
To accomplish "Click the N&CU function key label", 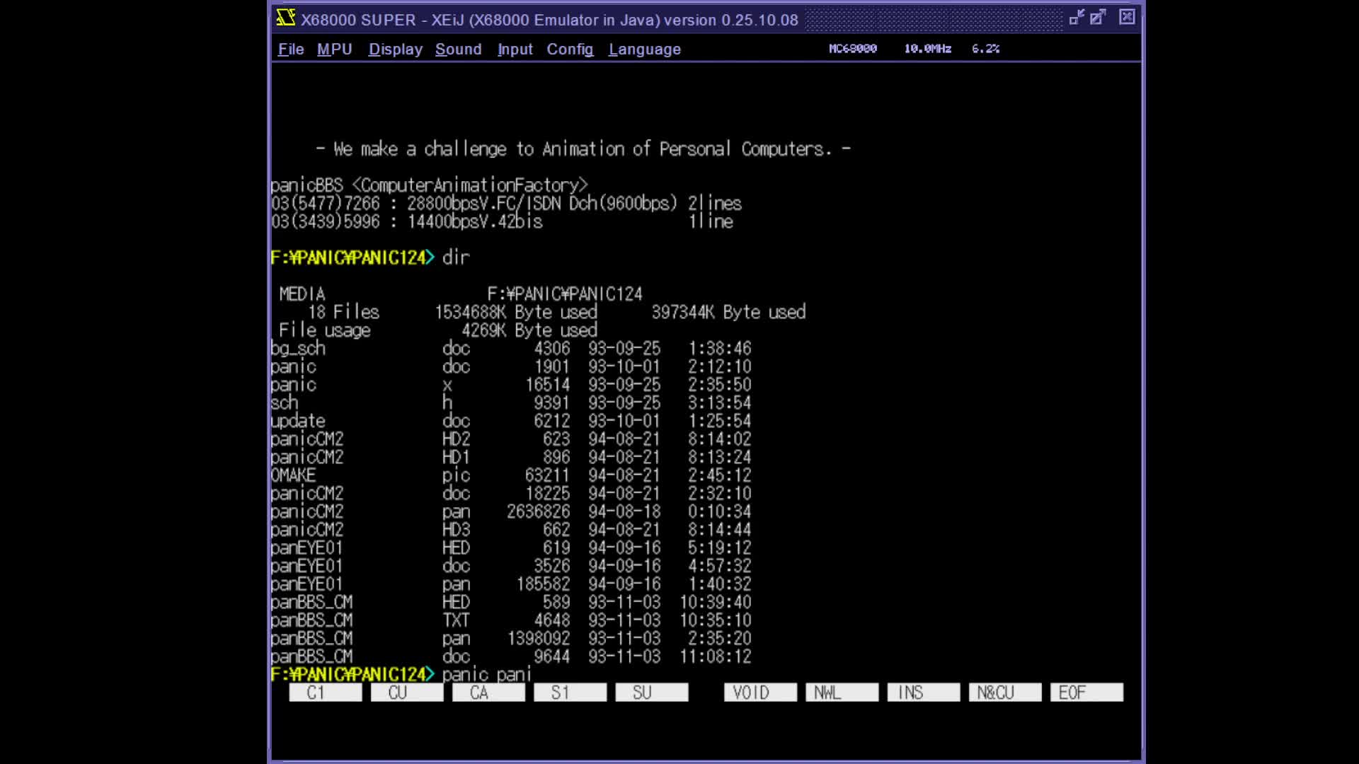I will (1005, 693).
